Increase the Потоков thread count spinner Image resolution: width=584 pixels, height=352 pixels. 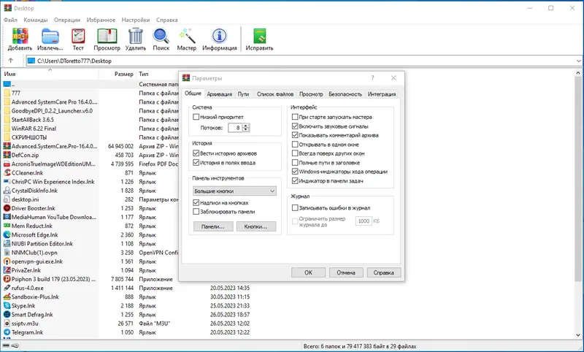click(245, 126)
